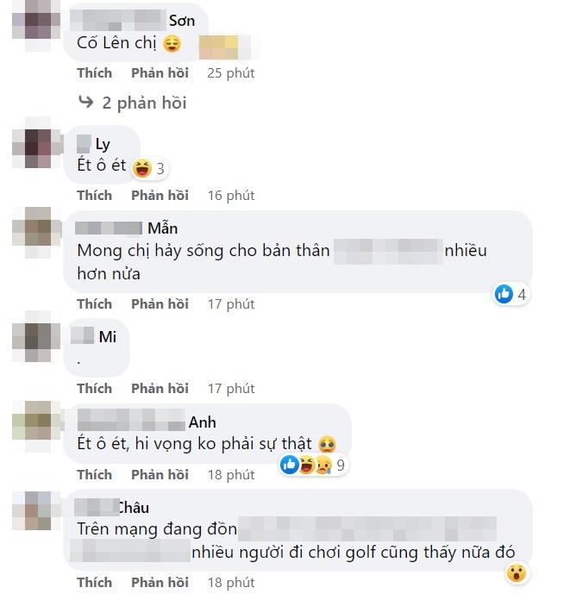The width and height of the screenshot is (582, 594).
Task: Open commenter name ending in Anh
Action: click(x=147, y=422)
